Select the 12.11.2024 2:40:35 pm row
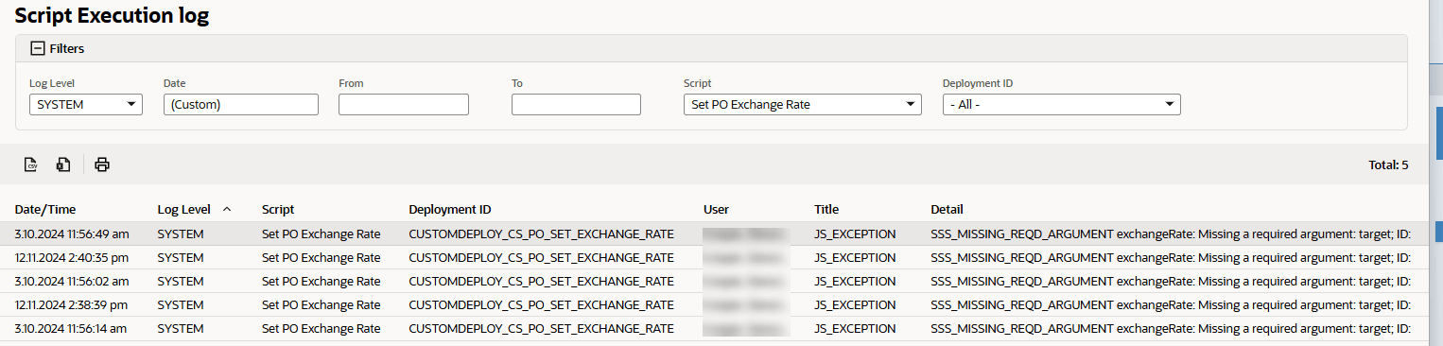Screen dimensions: 1443x346 coord(714,257)
